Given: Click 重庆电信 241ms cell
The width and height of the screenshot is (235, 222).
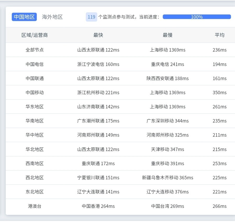Looking at the screenshot, I should [x=167, y=64].
